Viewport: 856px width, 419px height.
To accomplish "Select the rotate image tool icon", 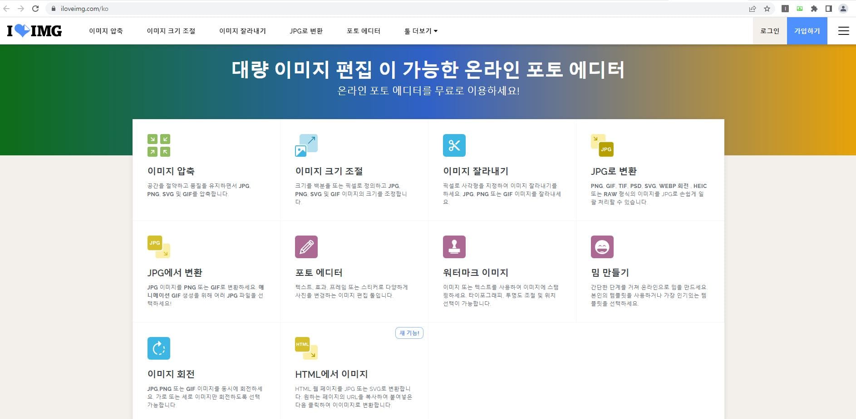I will pos(159,348).
